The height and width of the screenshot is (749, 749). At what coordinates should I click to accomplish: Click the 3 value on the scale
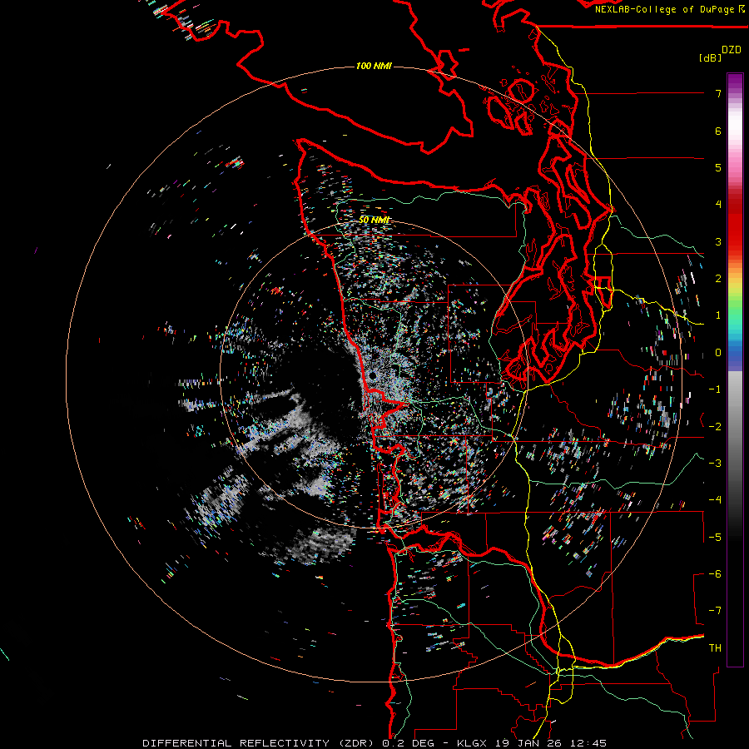click(x=718, y=241)
